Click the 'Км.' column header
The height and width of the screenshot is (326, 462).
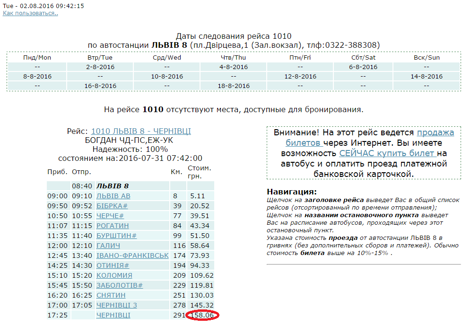click(x=176, y=172)
